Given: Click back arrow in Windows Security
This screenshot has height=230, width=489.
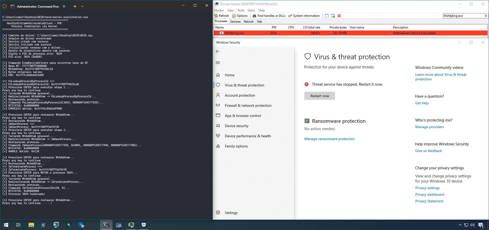Looking at the screenshot, I should coord(218,51).
